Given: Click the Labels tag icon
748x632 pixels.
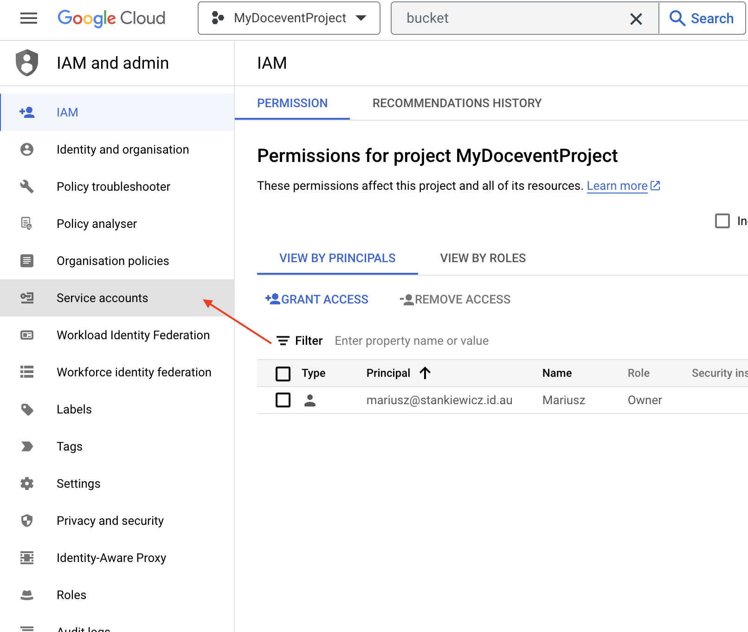Looking at the screenshot, I should (x=27, y=409).
